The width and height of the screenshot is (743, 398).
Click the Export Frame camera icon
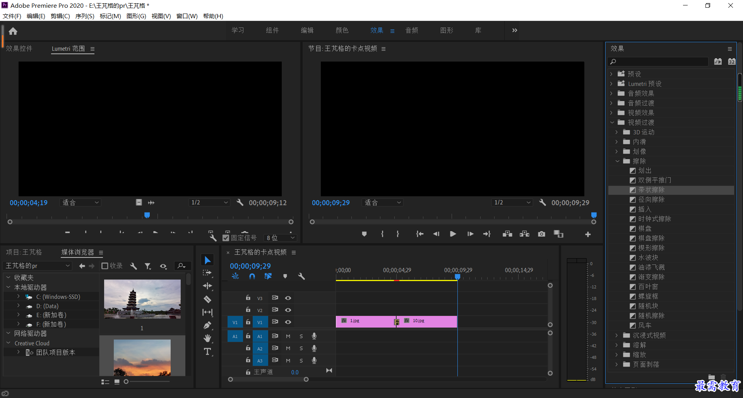pyautogui.click(x=541, y=234)
